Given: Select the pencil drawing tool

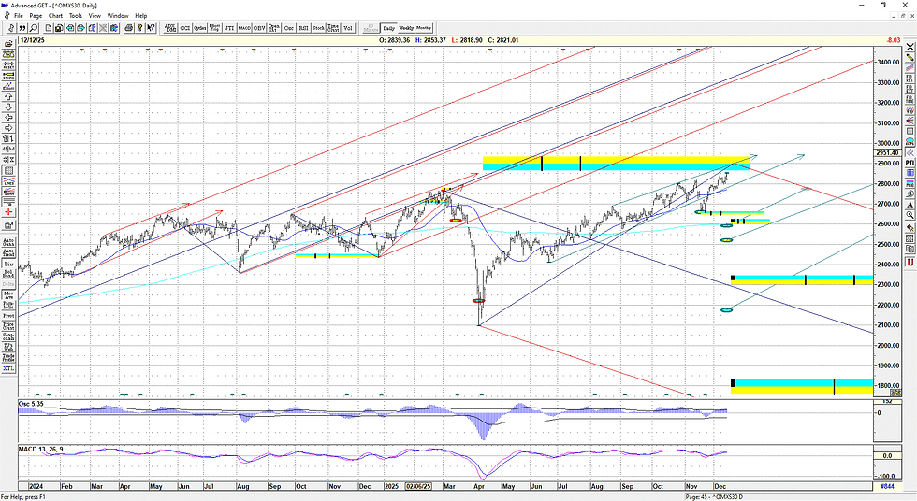Looking at the screenshot, I should 910,57.
